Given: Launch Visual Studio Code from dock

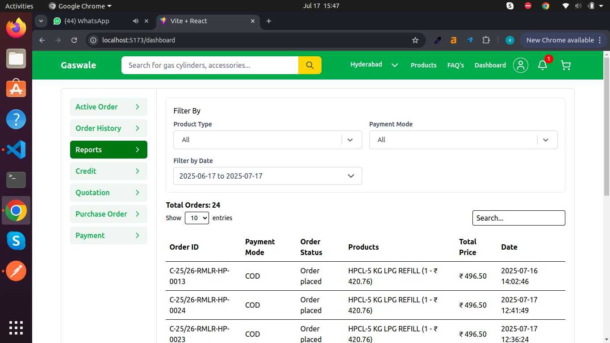Looking at the screenshot, I should coord(16,150).
